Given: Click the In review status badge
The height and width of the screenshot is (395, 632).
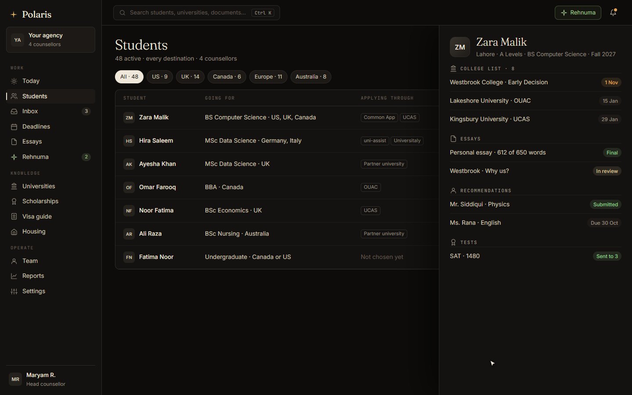Looking at the screenshot, I should [607, 171].
